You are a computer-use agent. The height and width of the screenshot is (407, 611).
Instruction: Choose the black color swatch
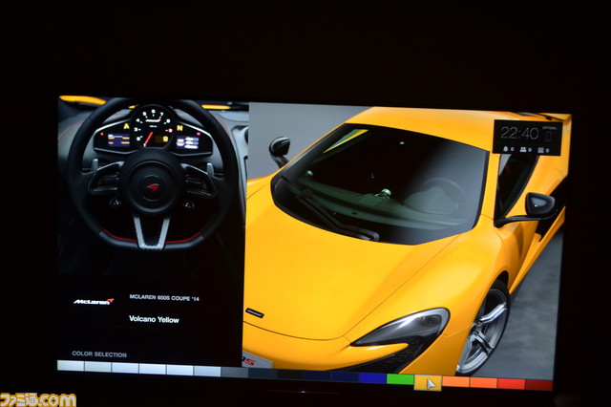(x=289, y=375)
